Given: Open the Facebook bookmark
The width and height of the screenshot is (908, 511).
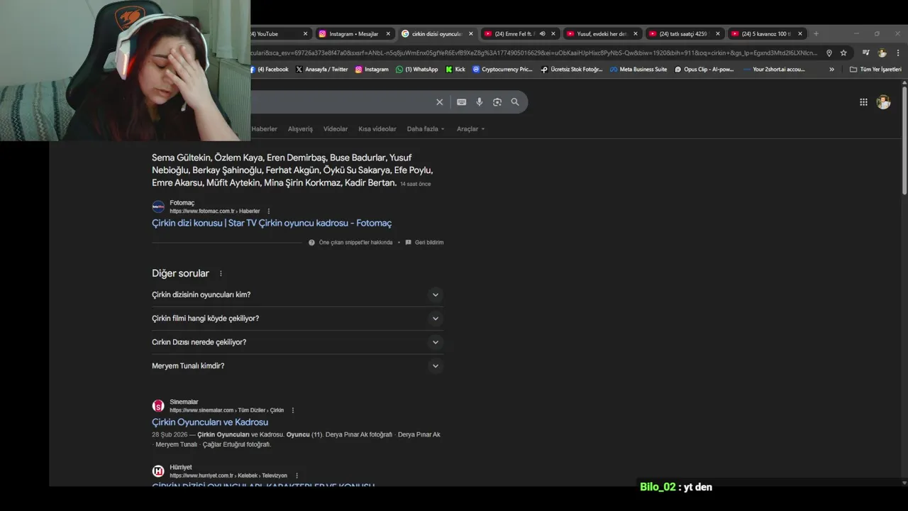Looking at the screenshot, I should tap(269, 70).
